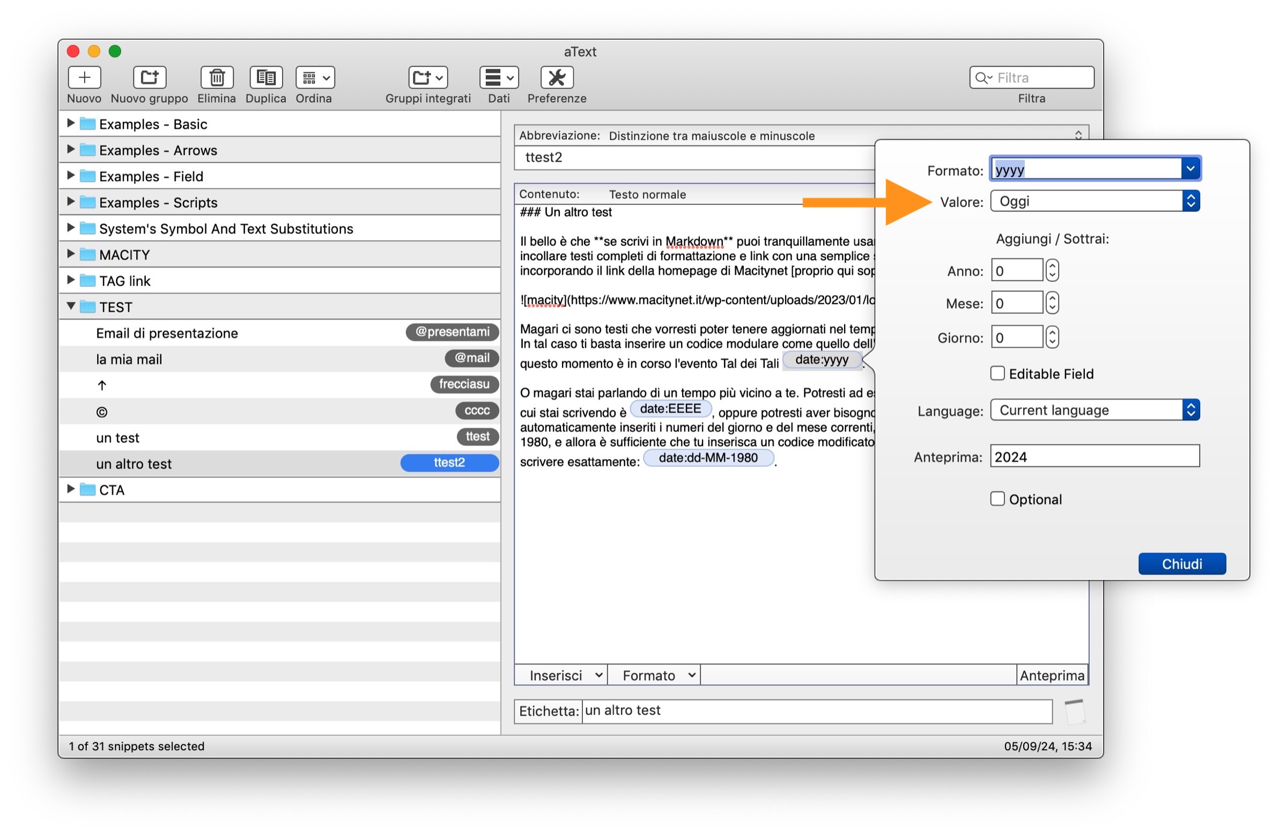Open the Valore Oggi dropdown
1287x835 pixels.
tap(1094, 201)
